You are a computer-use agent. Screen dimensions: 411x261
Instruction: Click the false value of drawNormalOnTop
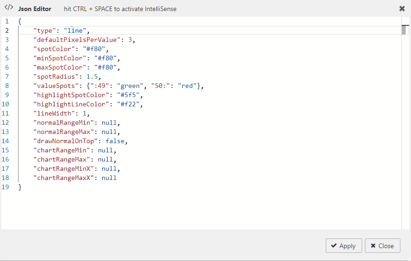115,141
